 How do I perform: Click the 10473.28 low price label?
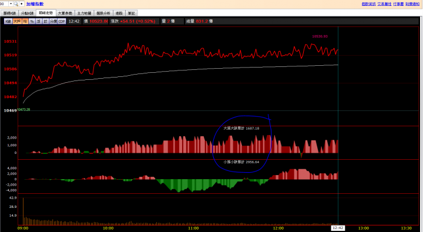tap(23, 110)
